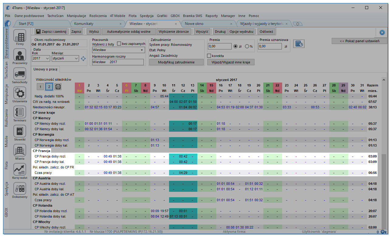Click the Wylicz button

(94, 31)
